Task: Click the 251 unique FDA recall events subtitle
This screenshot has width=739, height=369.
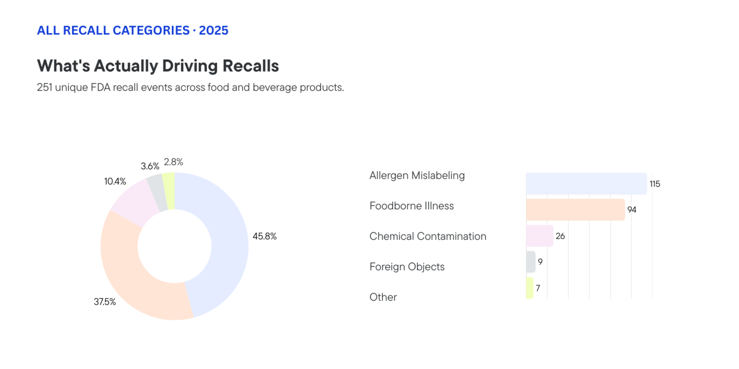Action: pos(190,88)
